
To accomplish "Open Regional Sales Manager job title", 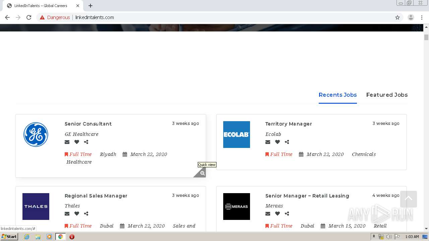I will pyautogui.click(x=96, y=196).
